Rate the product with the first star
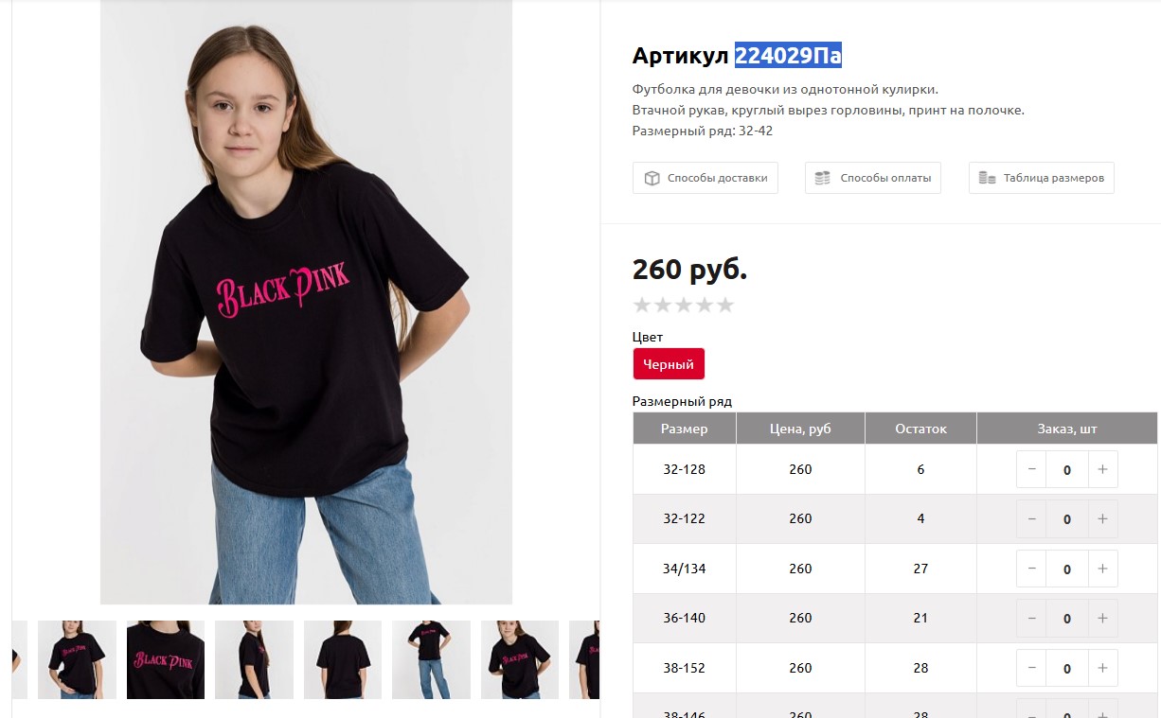The height and width of the screenshot is (718, 1161). [642, 305]
